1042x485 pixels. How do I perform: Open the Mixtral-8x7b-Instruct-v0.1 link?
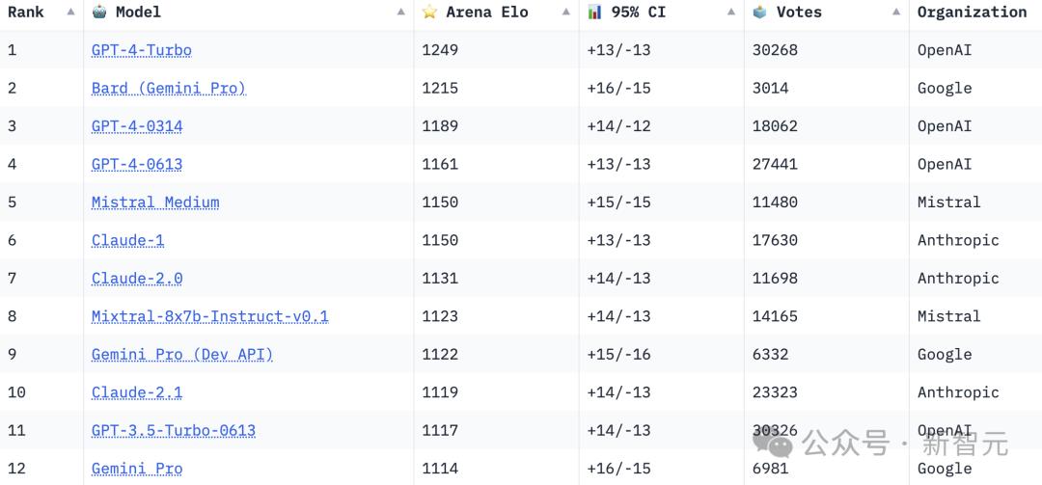tap(209, 316)
